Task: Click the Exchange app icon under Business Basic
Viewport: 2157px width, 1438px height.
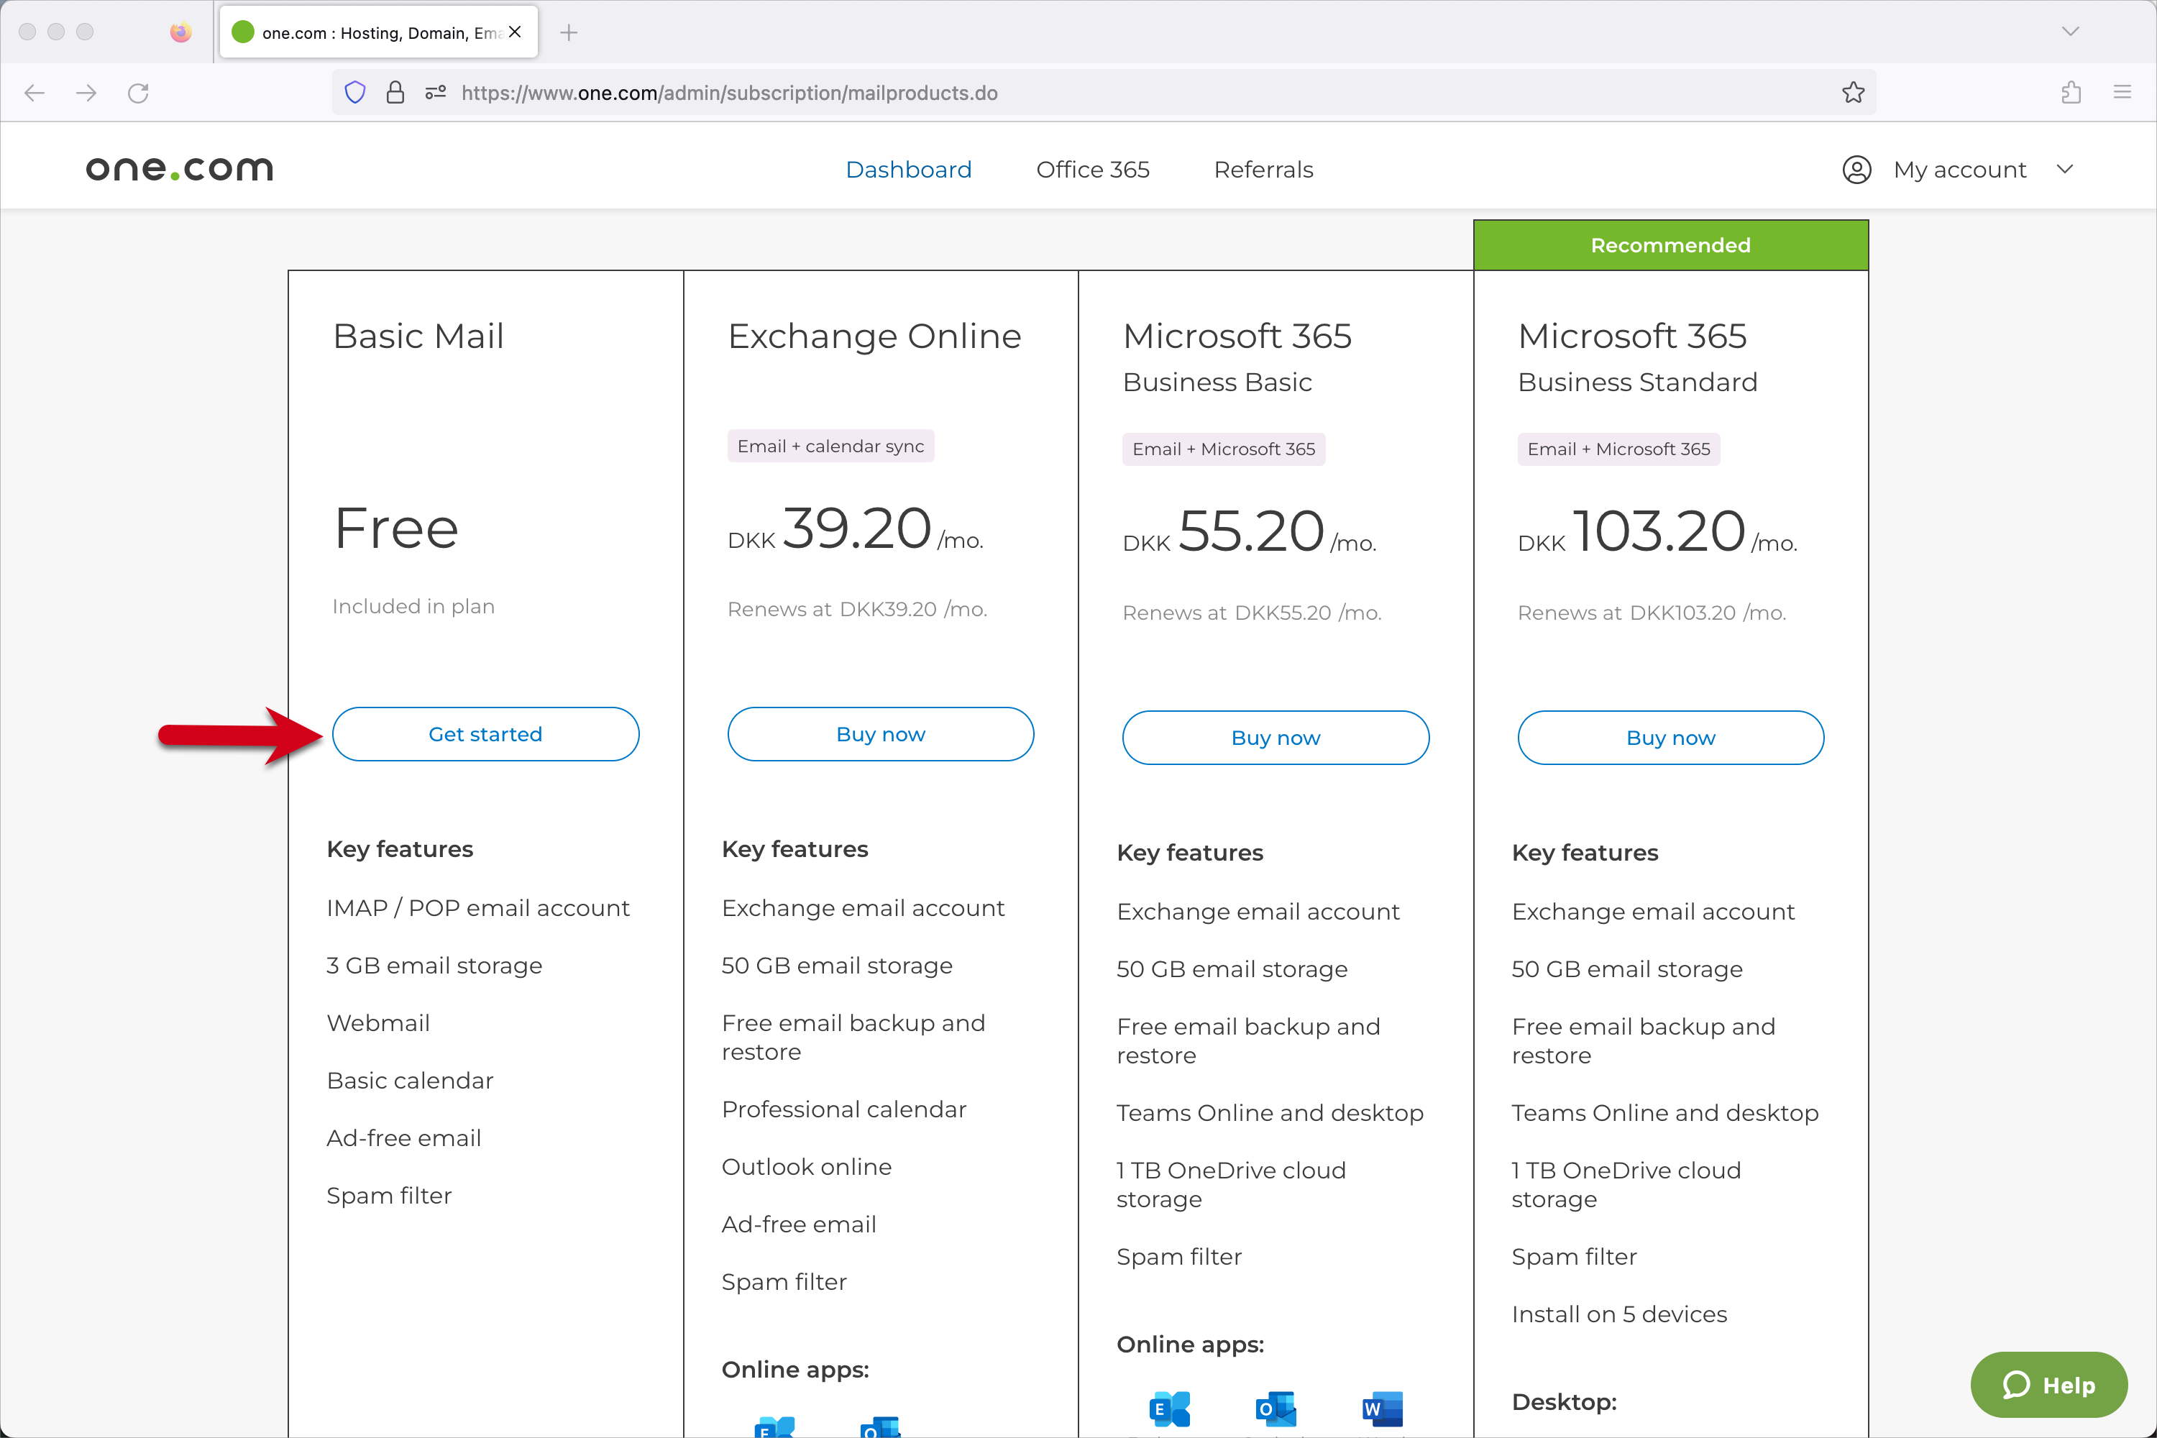Action: (1169, 1409)
